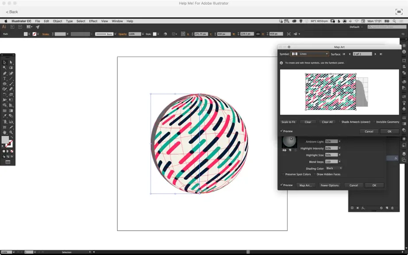Open the Symbol dropdown showing Lines
The height and width of the screenshot is (255, 408).
[x=310, y=54]
